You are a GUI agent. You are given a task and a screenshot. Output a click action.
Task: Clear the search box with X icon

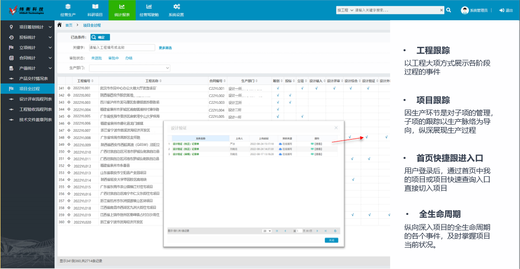coord(441,10)
